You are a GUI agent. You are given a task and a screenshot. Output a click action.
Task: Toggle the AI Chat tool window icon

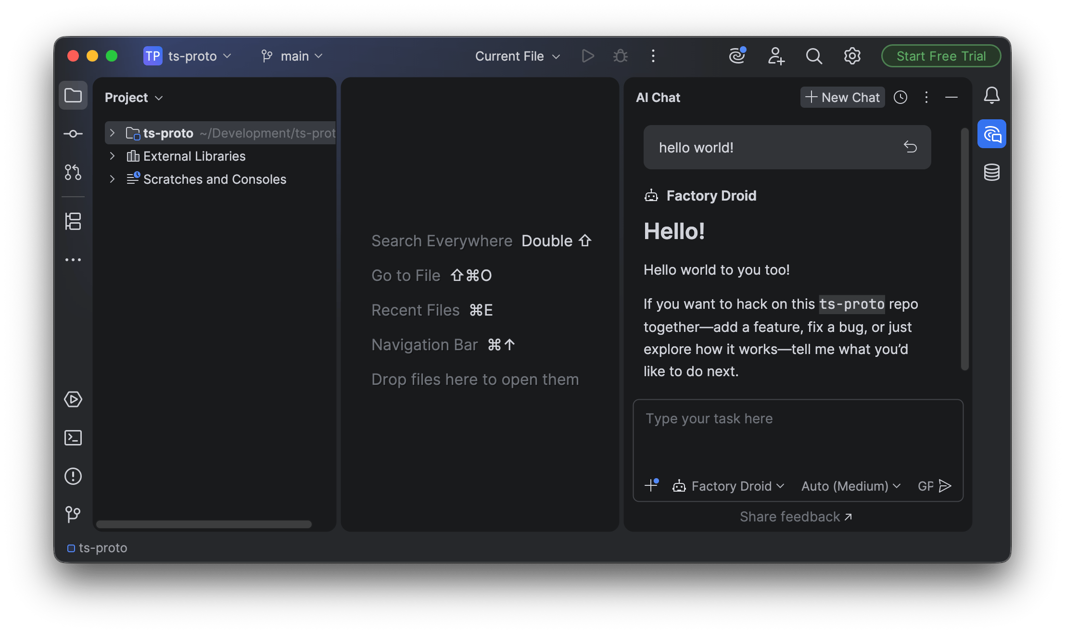(992, 134)
